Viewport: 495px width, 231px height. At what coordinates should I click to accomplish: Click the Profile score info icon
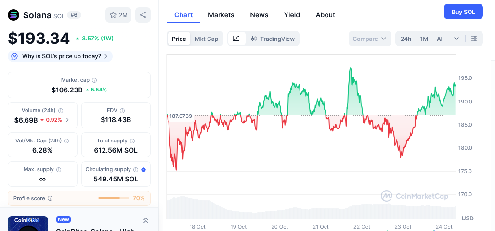pyautogui.click(x=50, y=198)
